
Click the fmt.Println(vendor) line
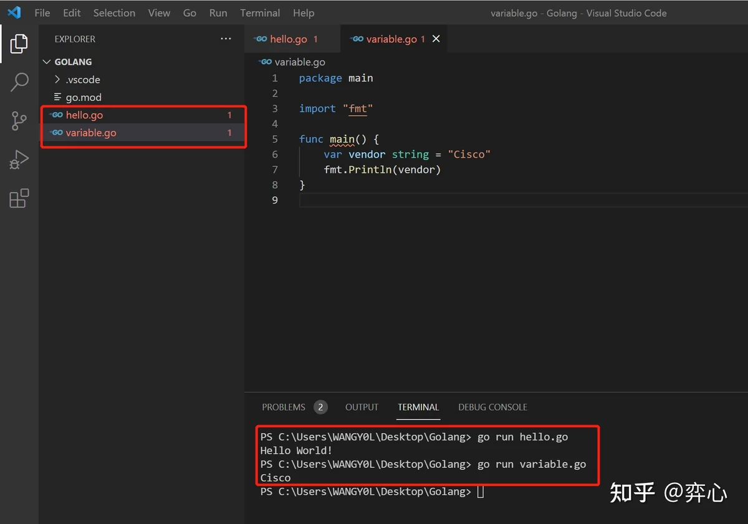point(382,169)
